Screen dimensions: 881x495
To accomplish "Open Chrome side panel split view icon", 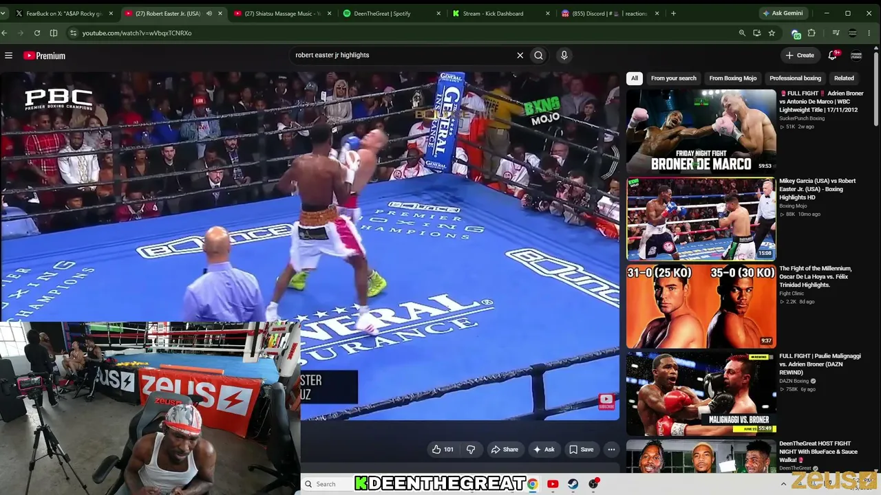I will [x=54, y=33].
